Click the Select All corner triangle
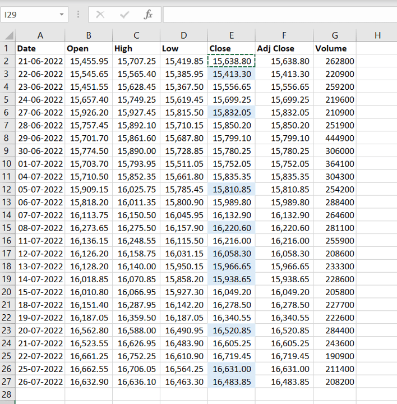The width and height of the screenshot is (397, 404). click(10, 35)
